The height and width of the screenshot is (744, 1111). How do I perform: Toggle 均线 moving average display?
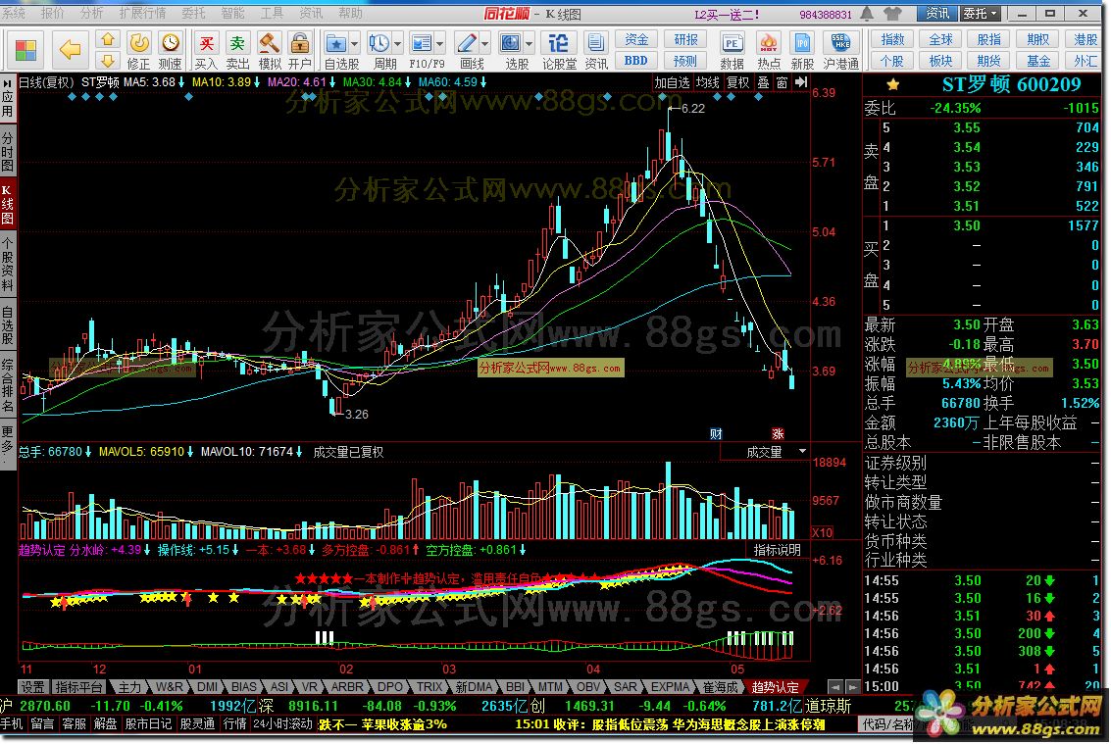point(708,82)
